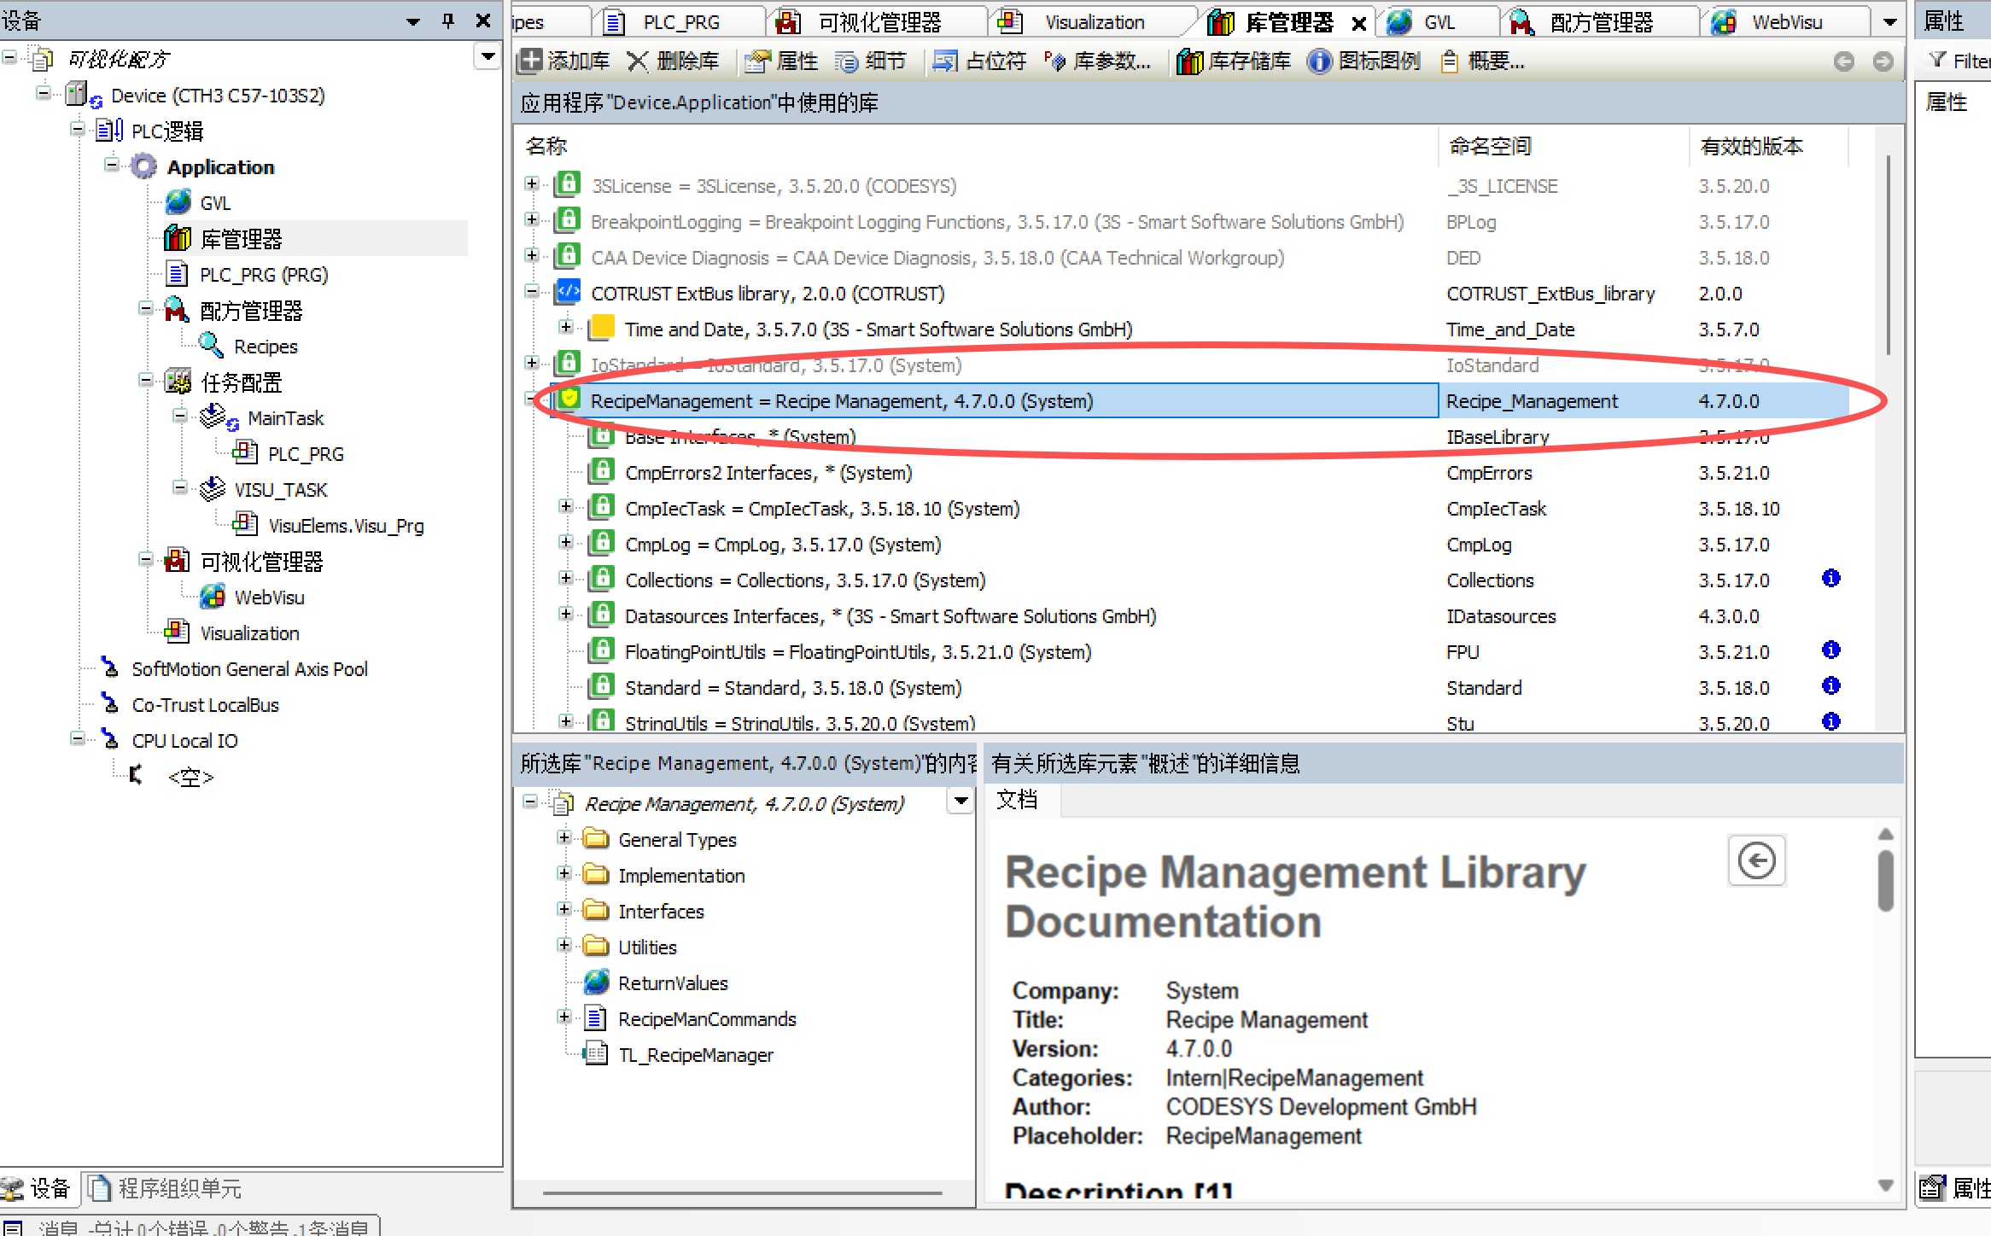The width and height of the screenshot is (1991, 1236).
Task: Click the Co-Trust LocalBus icon
Action: click(109, 703)
